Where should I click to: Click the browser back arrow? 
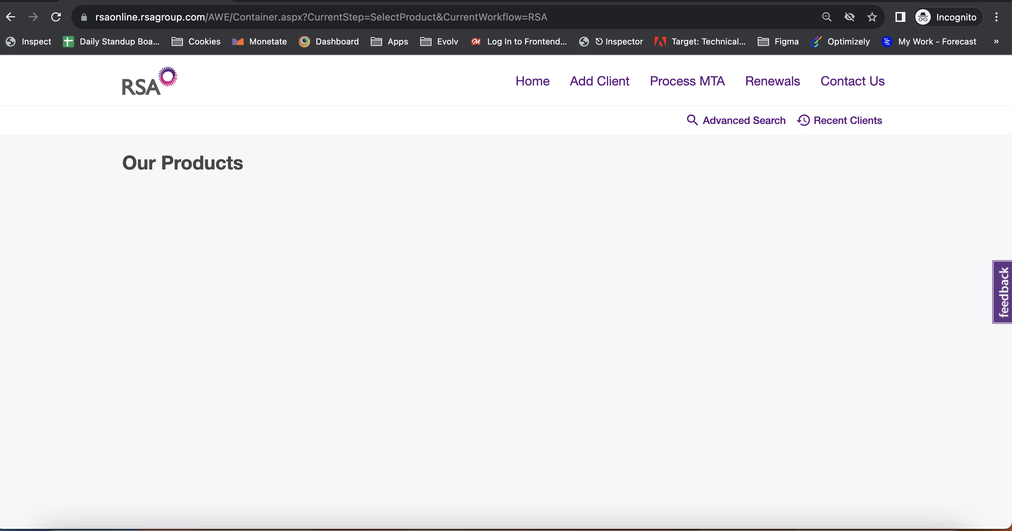pyautogui.click(x=11, y=17)
